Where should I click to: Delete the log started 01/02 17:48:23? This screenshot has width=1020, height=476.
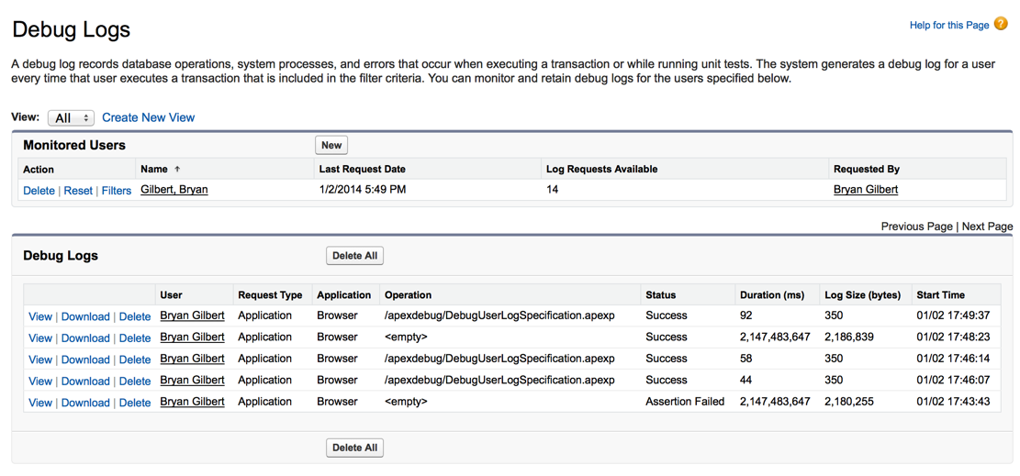135,338
